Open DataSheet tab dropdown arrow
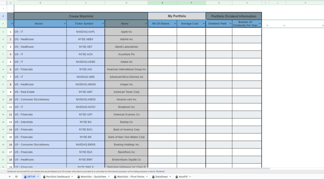 pyautogui.click(x=170, y=176)
